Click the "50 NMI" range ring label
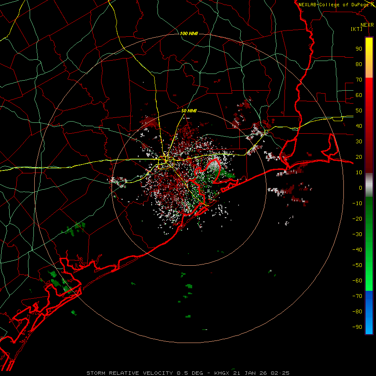 pos(189,111)
